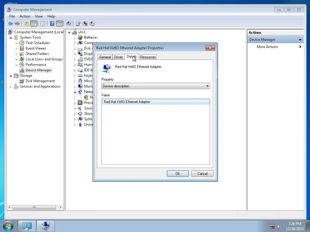Image resolution: width=310 pixels, height=232 pixels.
Task: Click the Mice category mouse icon
Action: click(80, 81)
